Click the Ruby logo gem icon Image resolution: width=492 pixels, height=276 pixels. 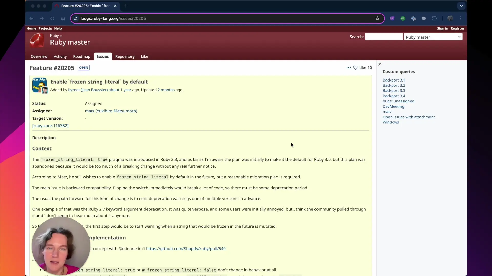pyautogui.click(x=37, y=40)
